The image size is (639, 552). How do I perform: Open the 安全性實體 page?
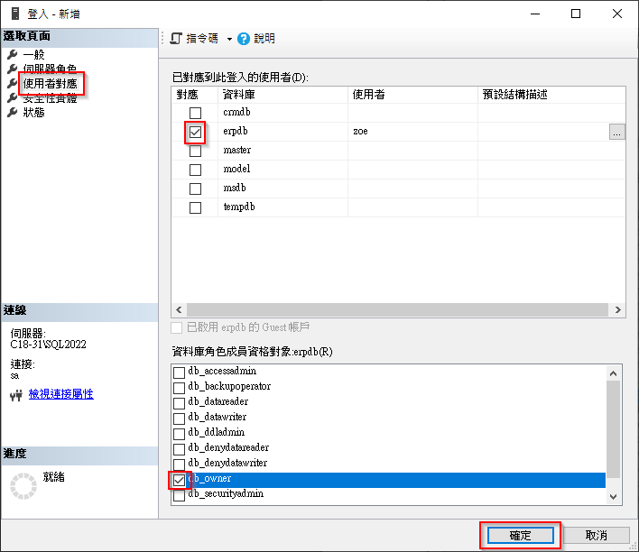50,98
